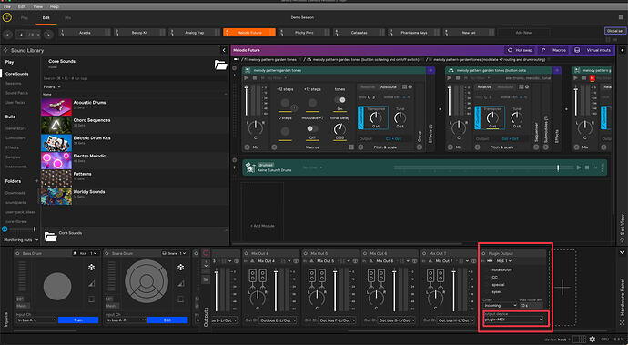
Task: Click Bass Drum 3D cube icon
Action: pyautogui.click(x=91, y=267)
